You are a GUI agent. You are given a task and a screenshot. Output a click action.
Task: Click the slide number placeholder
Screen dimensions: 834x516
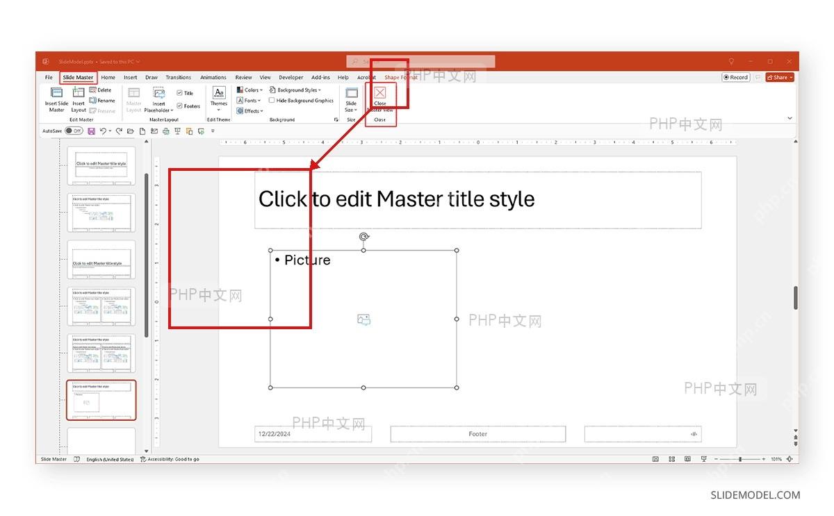643,434
